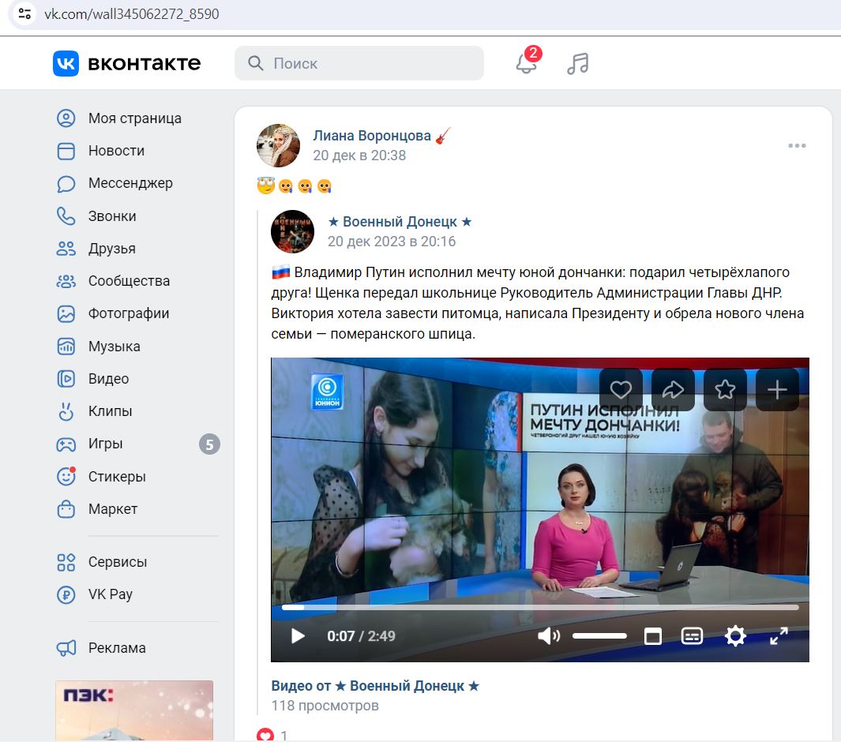Click the address bar URL vk.com/wall345062272_8590
Image resolution: width=841 pixels, height=742 pixels.
coord(131,14)
